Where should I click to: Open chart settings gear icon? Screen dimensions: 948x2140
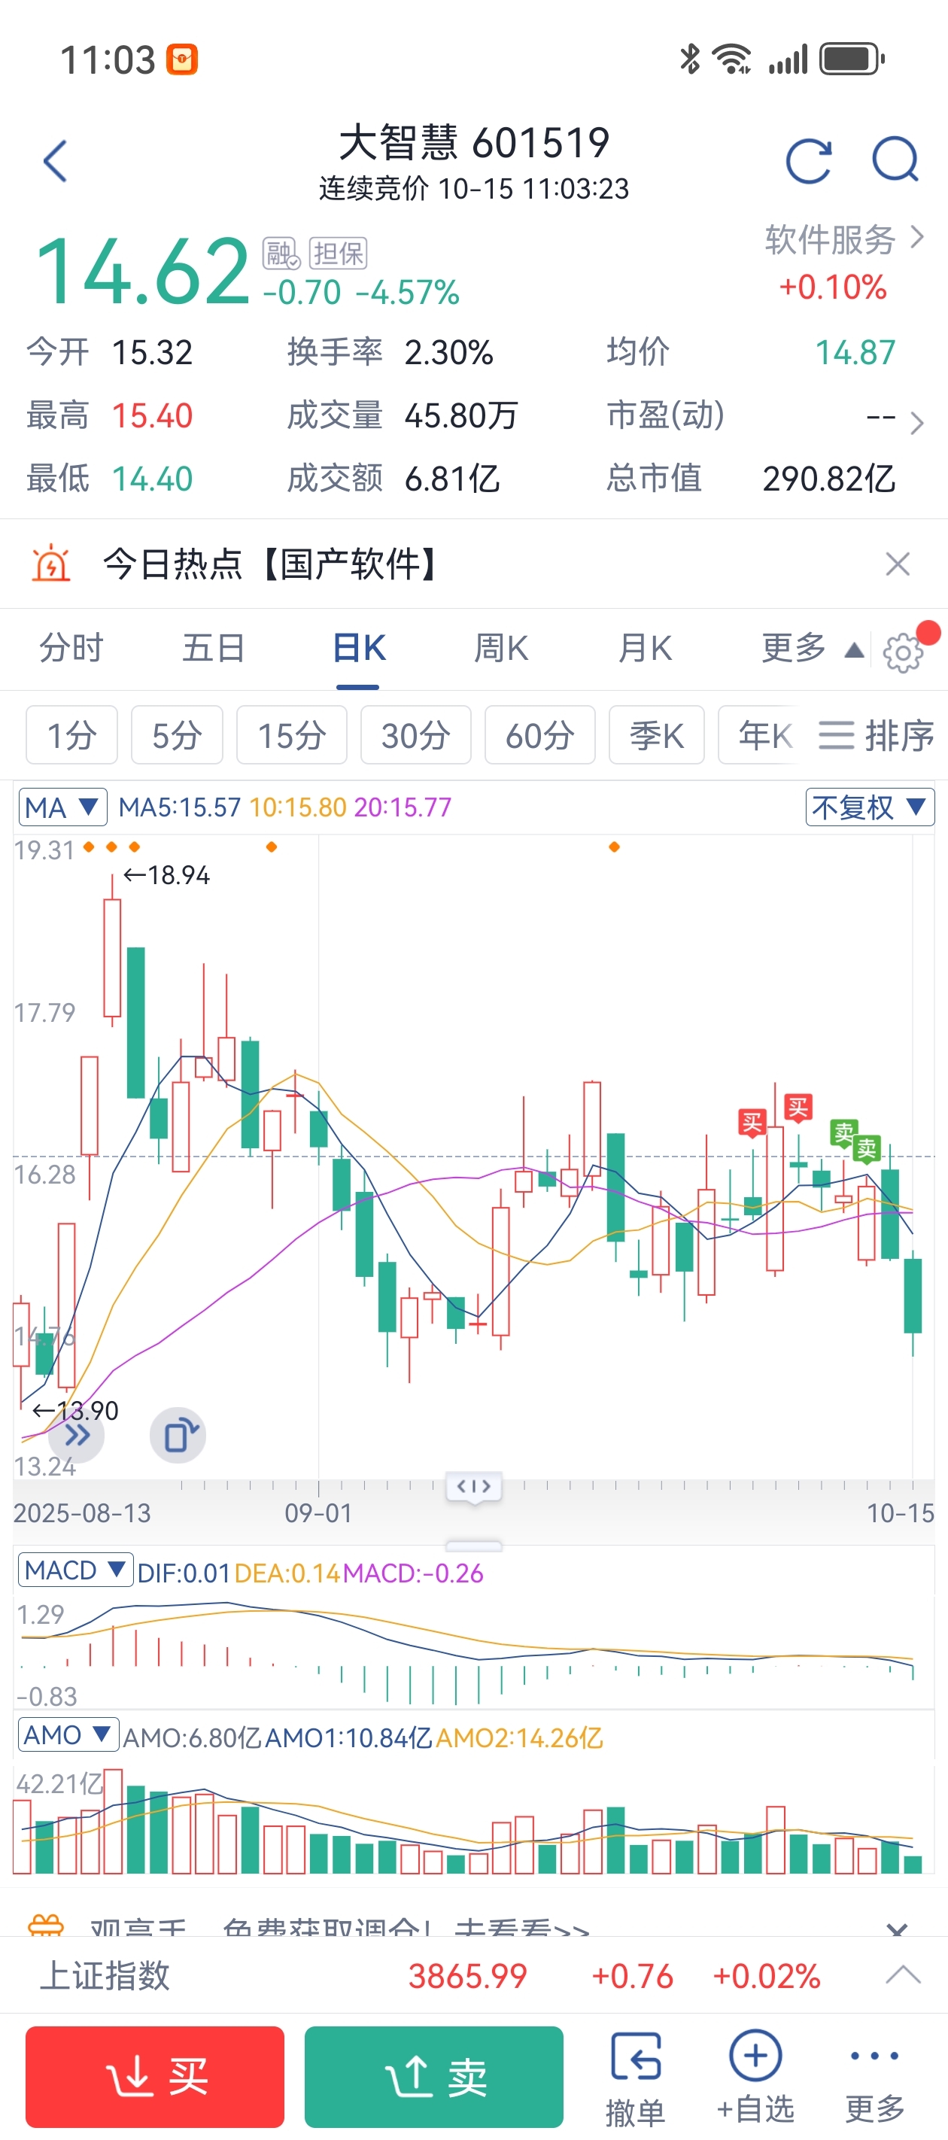902,652
